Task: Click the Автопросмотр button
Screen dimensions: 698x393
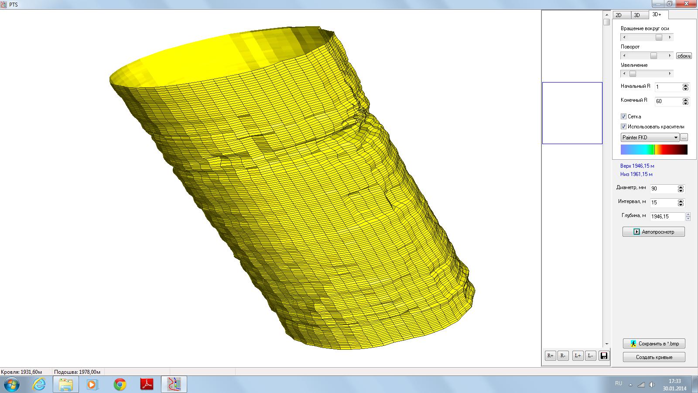Action: (x=653, y=232)
